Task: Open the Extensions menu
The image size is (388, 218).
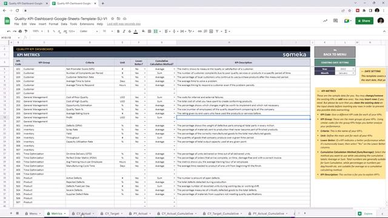Action: pyautogui.click(x=87, y=24)
